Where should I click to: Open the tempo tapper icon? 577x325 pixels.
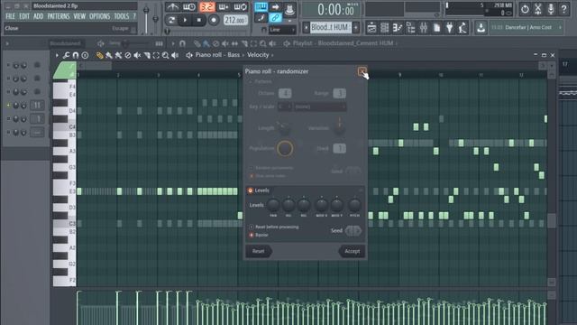point(463,28)
